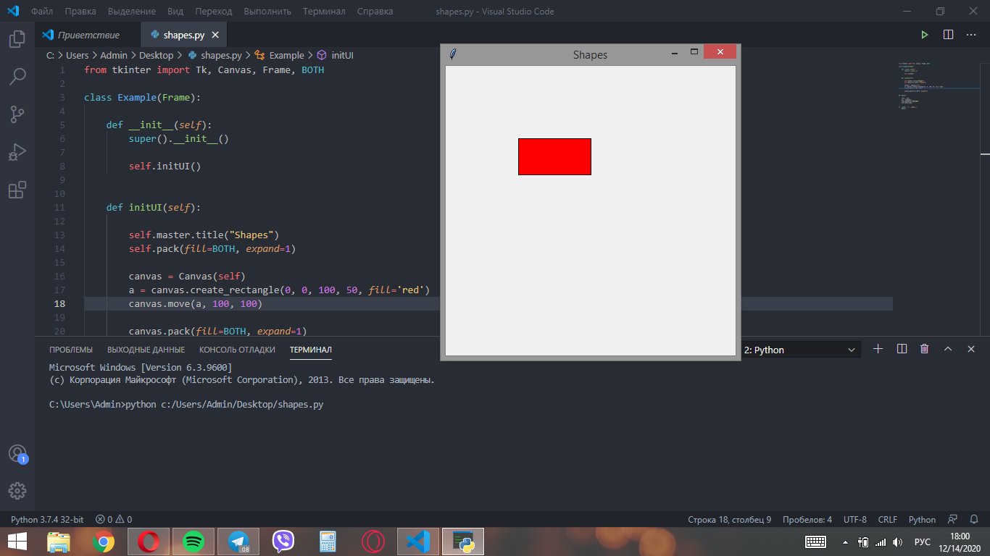Image resolution: width=990 pixels, height=556 pixels.
Task: Click errors and warnings count in status bar
Action: [114, 520]
